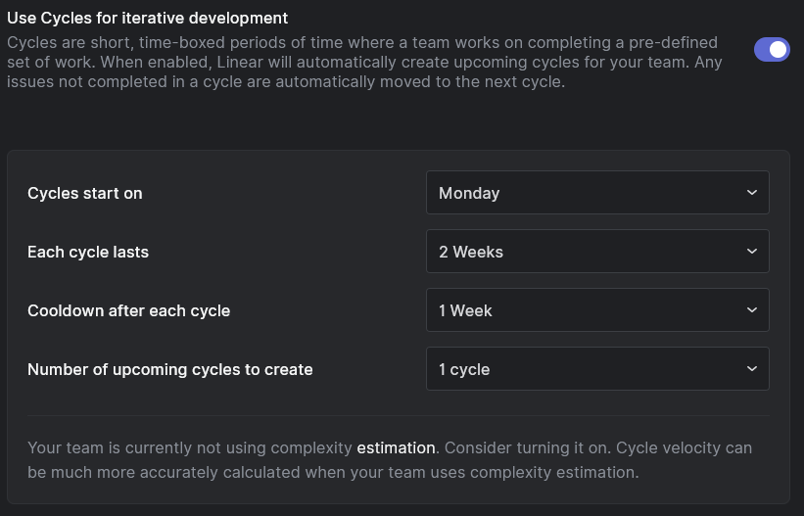Disable the Use Cycles toggle switch
This screenshot has height=516, width=804.
[772, 50]
